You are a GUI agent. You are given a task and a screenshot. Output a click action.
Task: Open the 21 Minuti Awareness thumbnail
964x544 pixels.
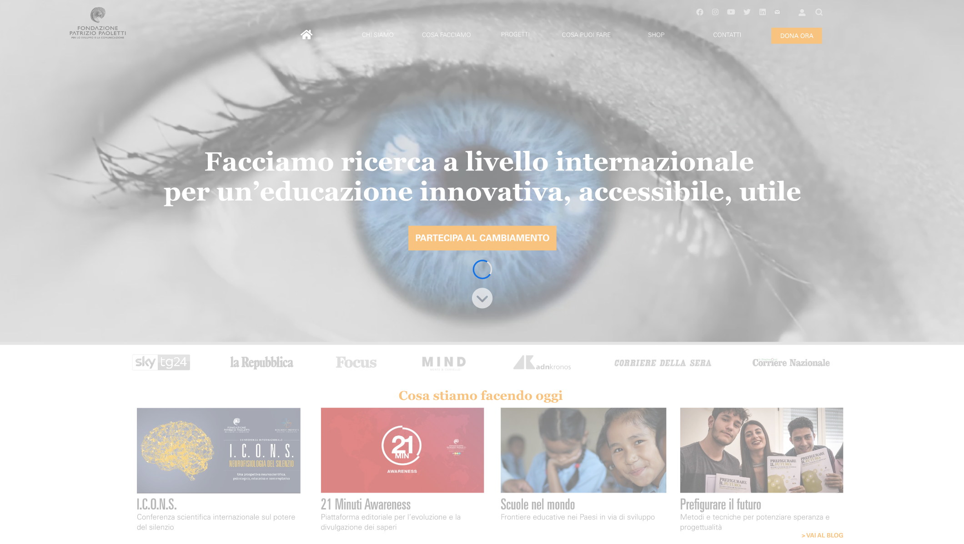pyautogui.click(x=402, y=450)
